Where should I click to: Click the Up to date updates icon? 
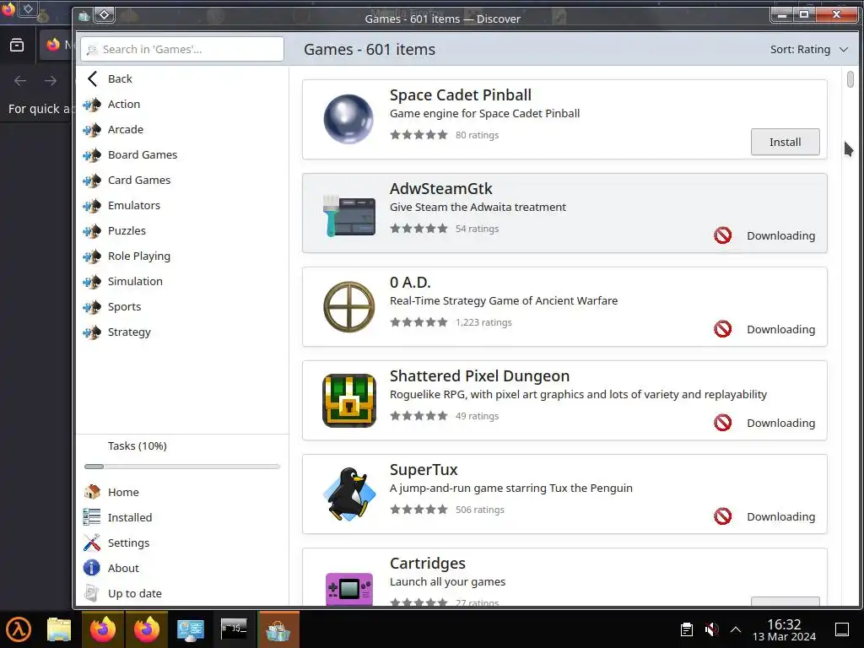91,593
